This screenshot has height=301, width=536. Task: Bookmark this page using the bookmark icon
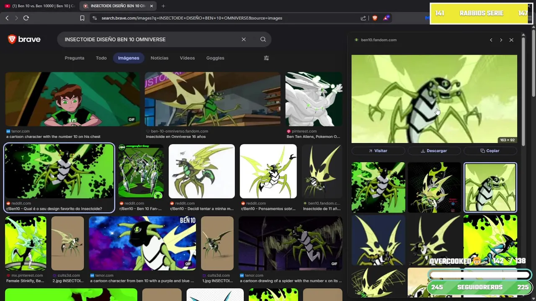click(82, 18)
